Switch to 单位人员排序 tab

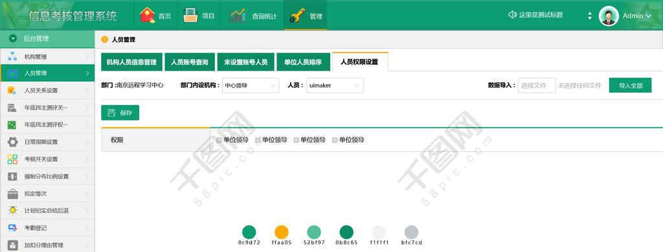pos(303,62)
